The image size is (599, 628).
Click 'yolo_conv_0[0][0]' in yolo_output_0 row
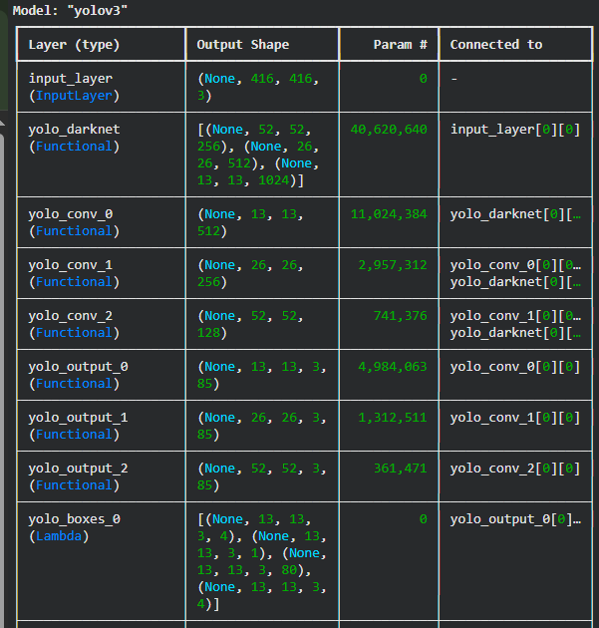click(515, 367)
